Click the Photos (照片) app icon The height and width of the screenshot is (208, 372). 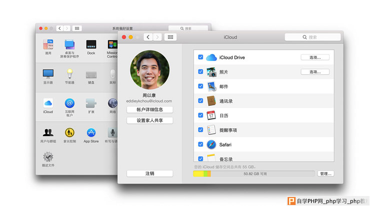[211, 72]
